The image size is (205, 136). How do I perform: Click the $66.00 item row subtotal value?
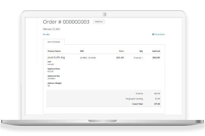pos(156,57)
